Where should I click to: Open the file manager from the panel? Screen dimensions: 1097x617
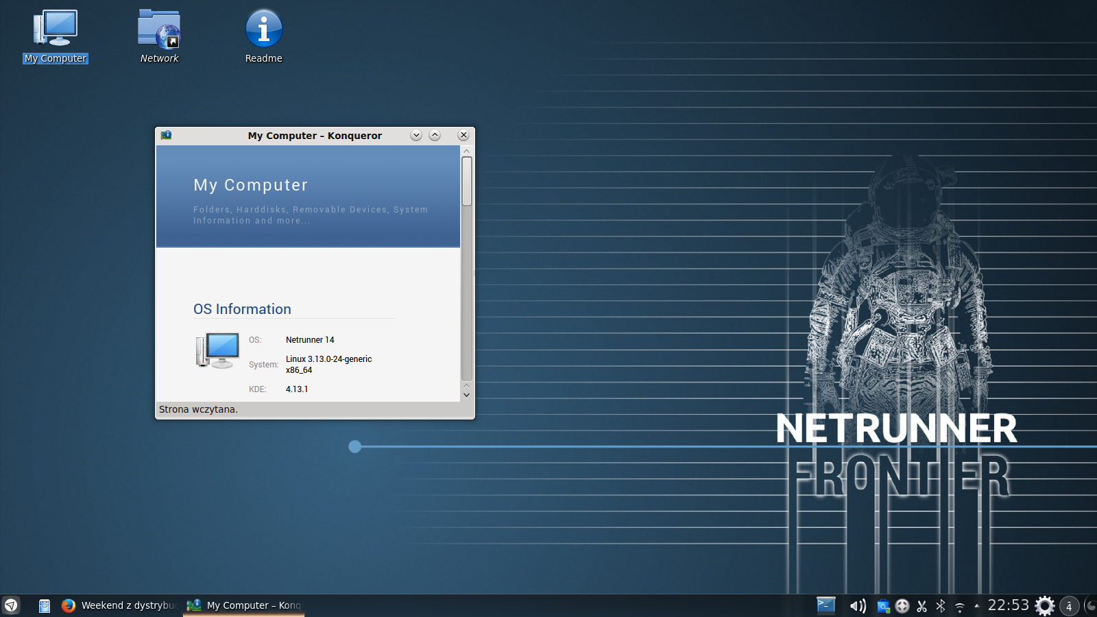click(x=45, y=605)
